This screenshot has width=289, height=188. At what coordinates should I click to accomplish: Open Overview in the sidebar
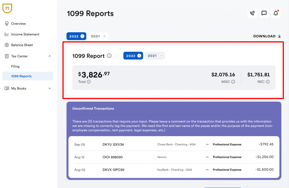(18, 24)
